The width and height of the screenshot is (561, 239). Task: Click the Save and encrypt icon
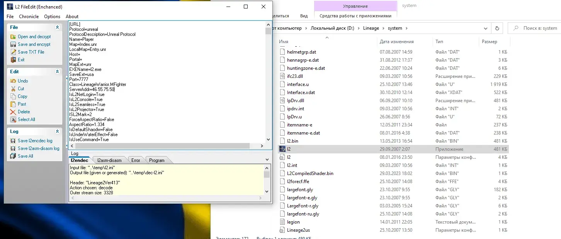(x=13, y=44)
